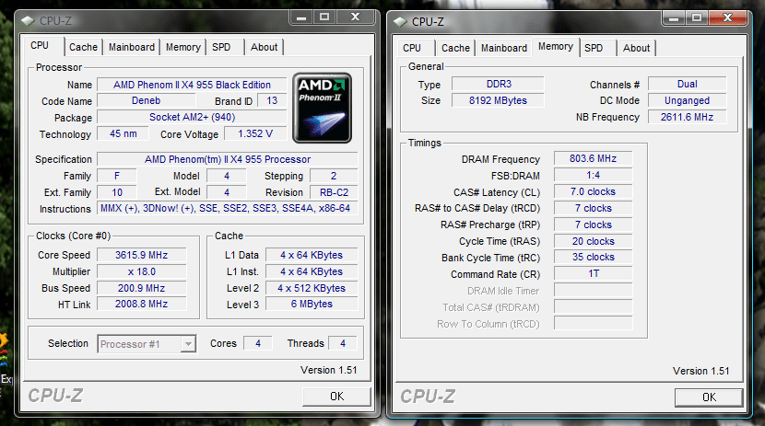Switch to Cache tab in left window
Image resolution: width=765 pixels, height=426 pixels.
(84, 47)
